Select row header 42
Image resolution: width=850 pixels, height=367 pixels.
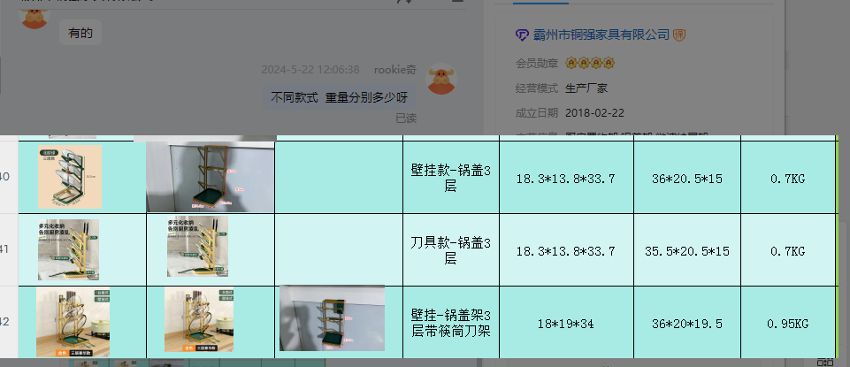[x=9, y=322]
